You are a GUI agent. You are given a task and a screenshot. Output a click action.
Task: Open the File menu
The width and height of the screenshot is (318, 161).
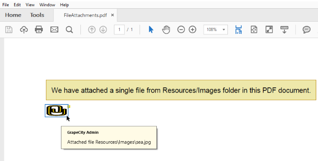pyautogui.click(x=5, y=5)
